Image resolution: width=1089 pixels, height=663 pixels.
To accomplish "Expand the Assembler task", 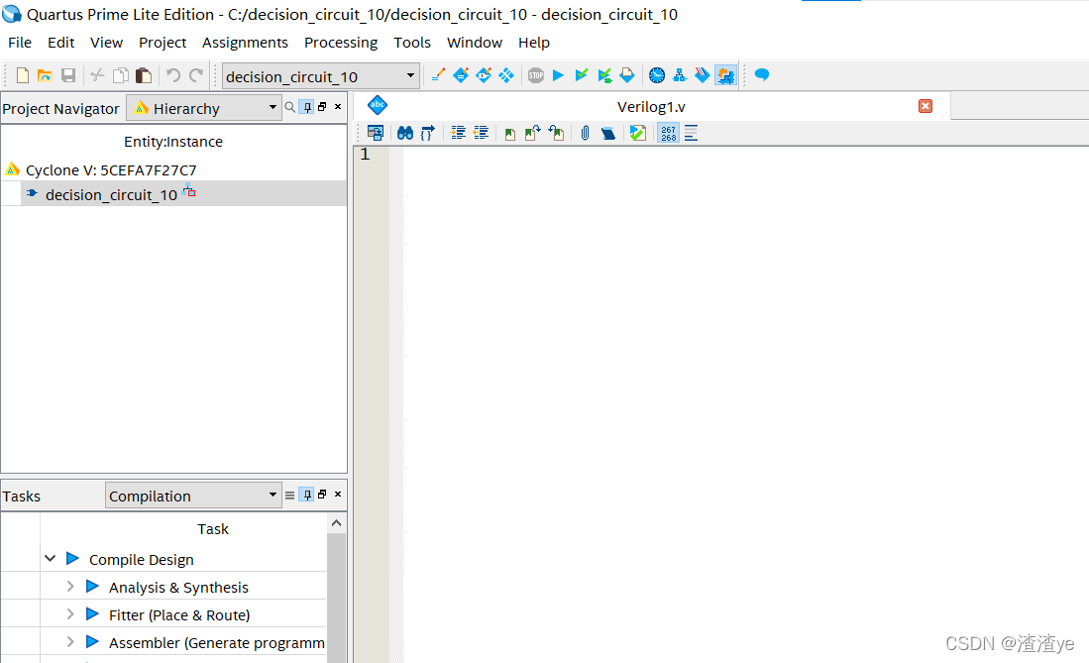I will point(70,642).
